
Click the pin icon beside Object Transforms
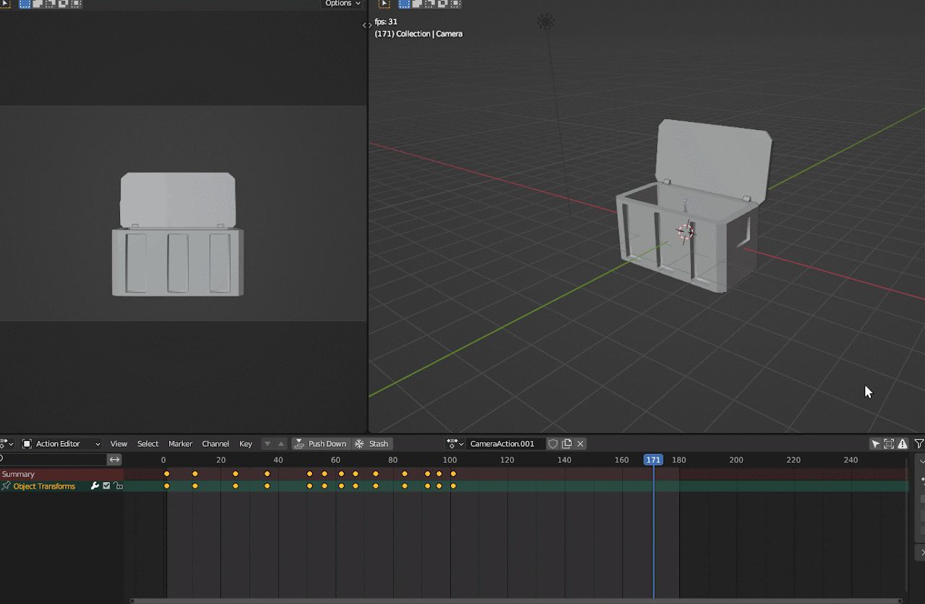click(6, 486)
